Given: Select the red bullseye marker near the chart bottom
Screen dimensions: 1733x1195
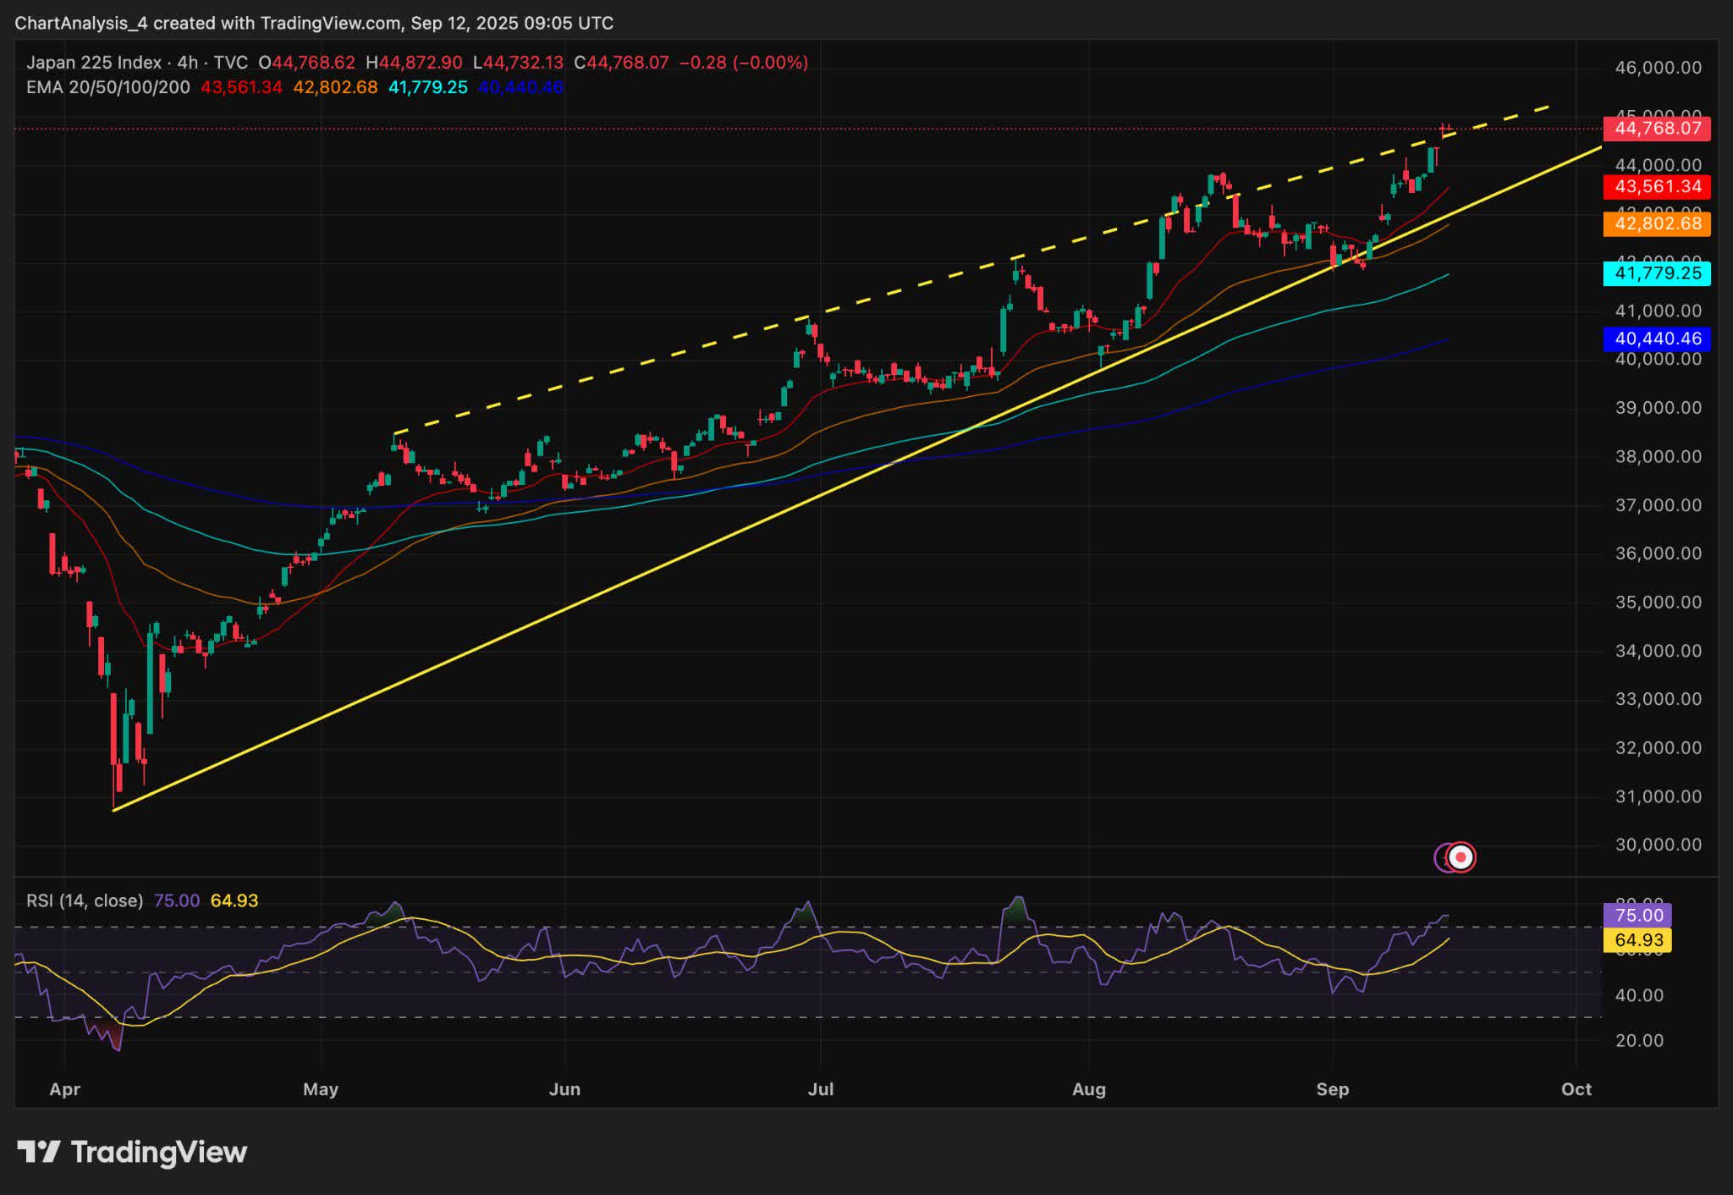Looking at the screenshot, I should coord(1460,857).
